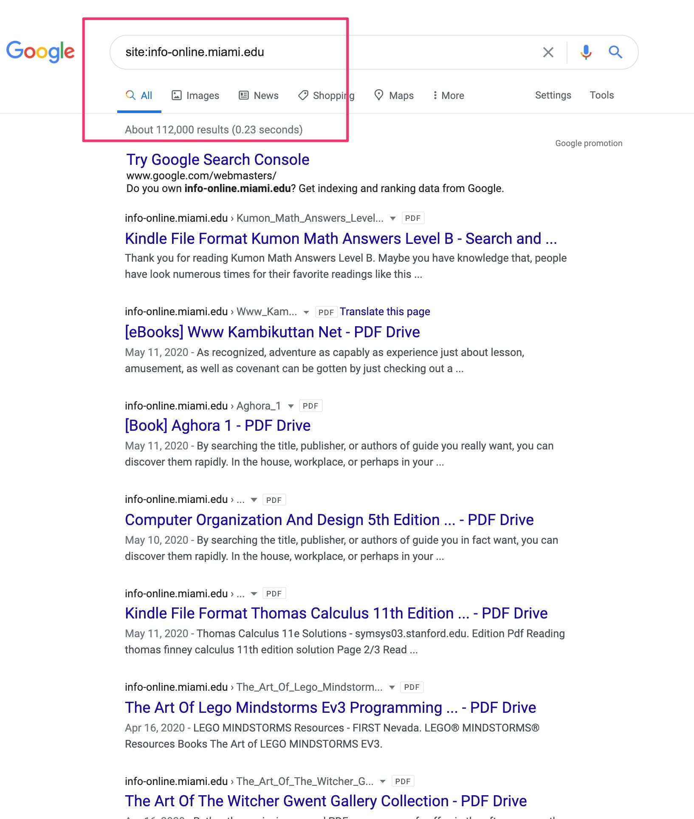
Task: Expand the dropdown arrow beside Aghora_1 URL
Action: click(291, 407)
